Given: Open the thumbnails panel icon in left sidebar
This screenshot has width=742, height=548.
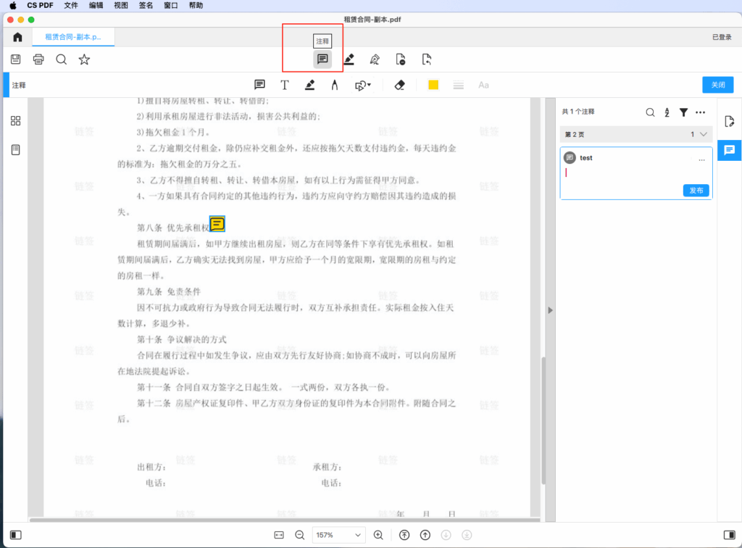Looking at the screenshot, I should (x=16, y=120).
